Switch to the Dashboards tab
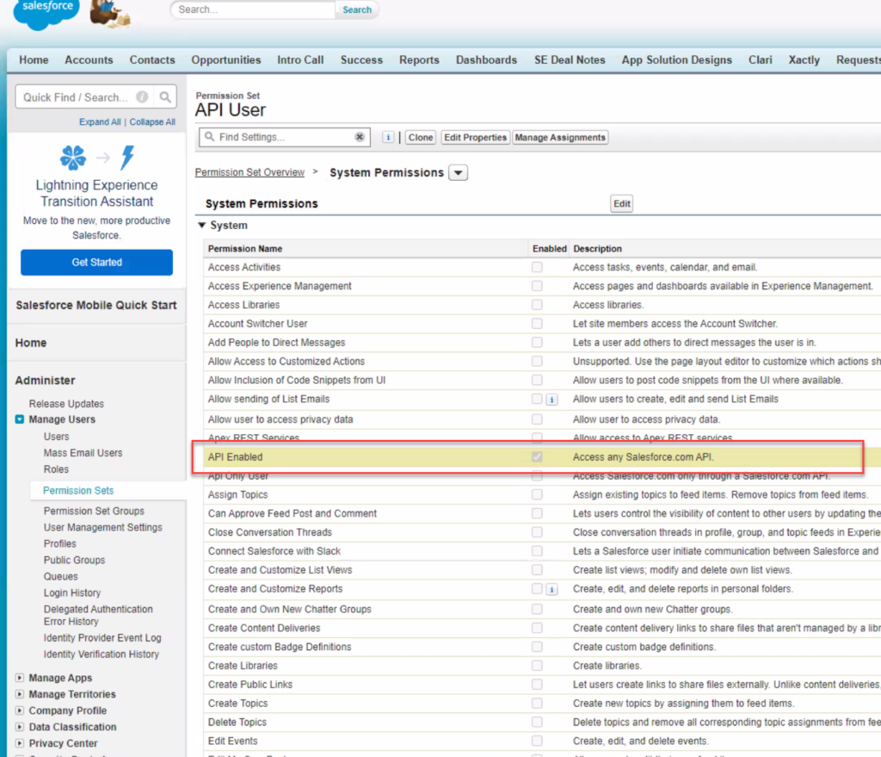 tap(486, 60)
